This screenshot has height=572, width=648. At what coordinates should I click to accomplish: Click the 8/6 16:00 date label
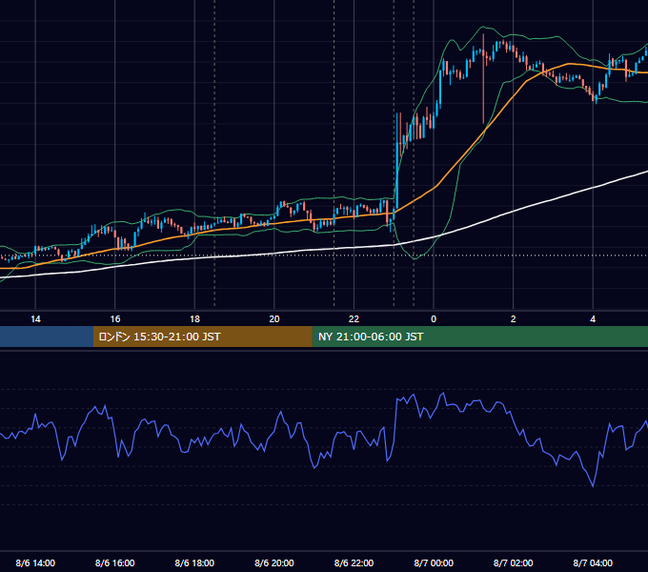pyautogui.click(x=115, y=562)
